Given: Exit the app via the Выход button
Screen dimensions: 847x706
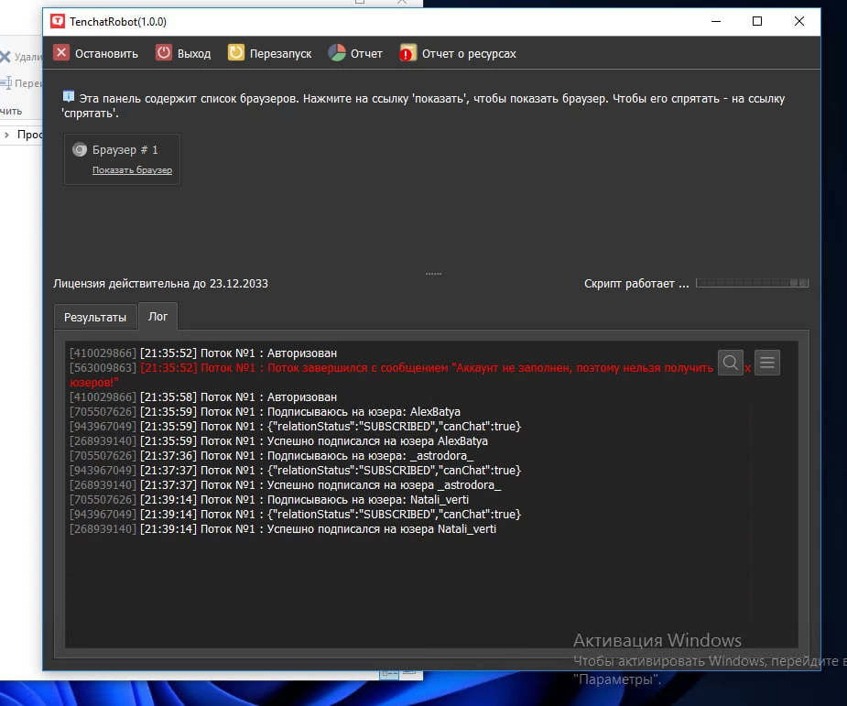Looking at the screenshot, I should coord(183,53).
